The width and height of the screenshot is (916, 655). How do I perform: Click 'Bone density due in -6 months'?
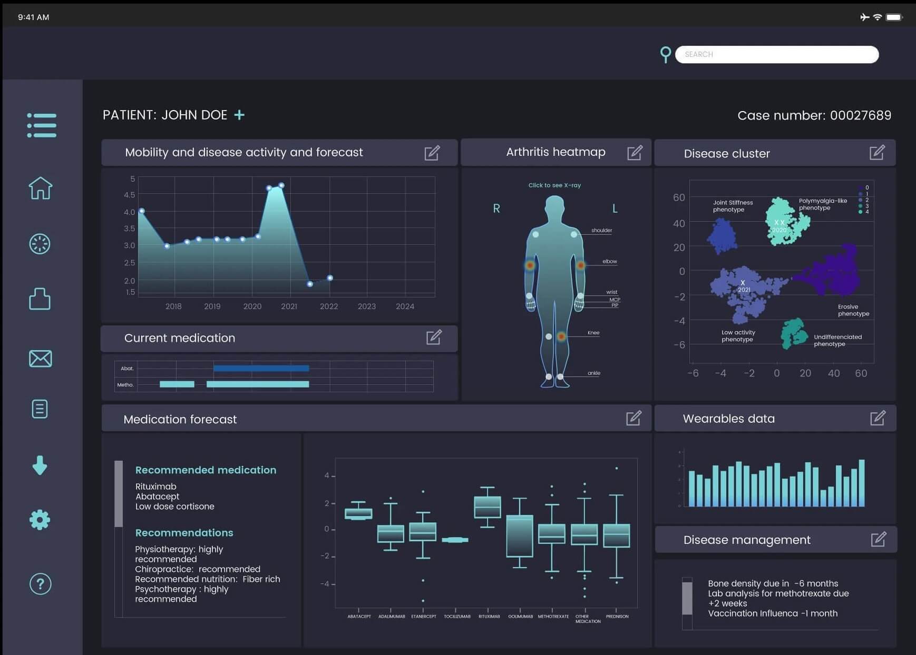click(773, 583)
